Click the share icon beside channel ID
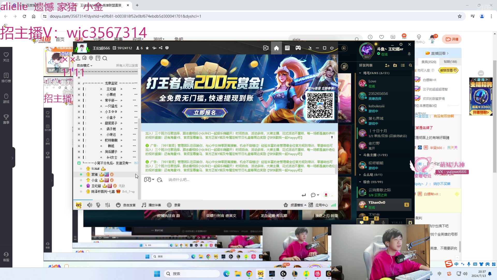 click(161, 48)
